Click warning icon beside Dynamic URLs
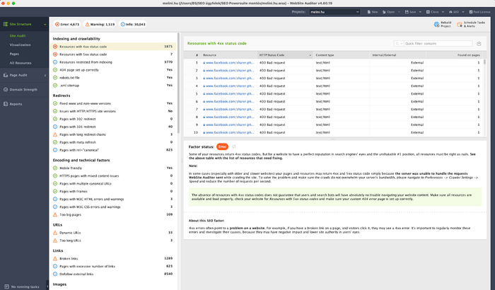 (x=55, y=233)
